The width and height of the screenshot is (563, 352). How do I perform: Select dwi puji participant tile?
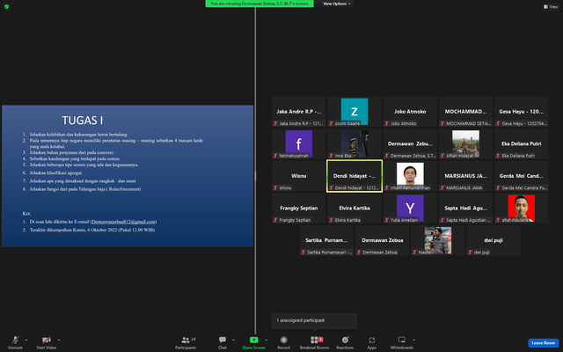click(494, 240)
